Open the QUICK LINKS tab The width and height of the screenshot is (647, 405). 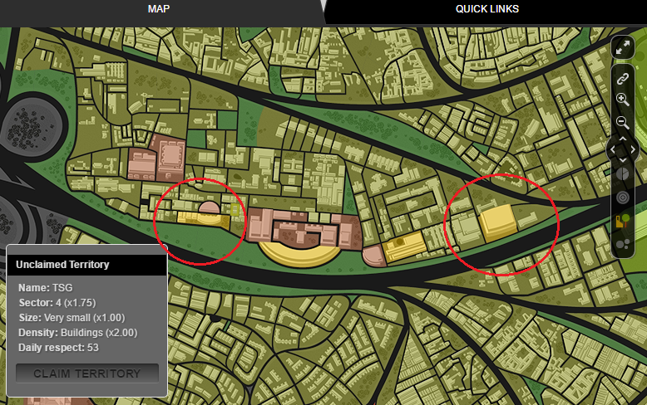click(486, 9)
